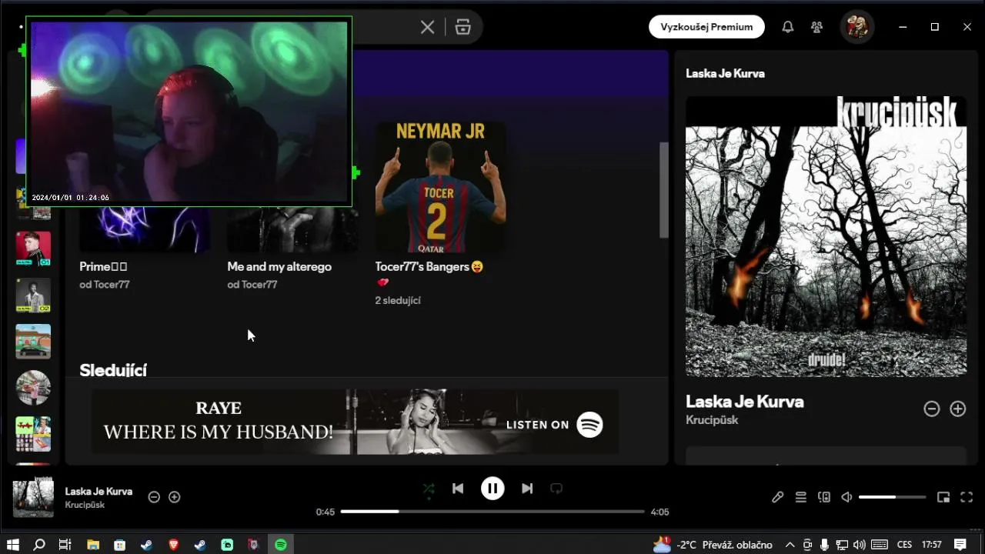Click the minus icon in Now Playing panel
This screenshot has height=554, width=985.
[932, 409]
